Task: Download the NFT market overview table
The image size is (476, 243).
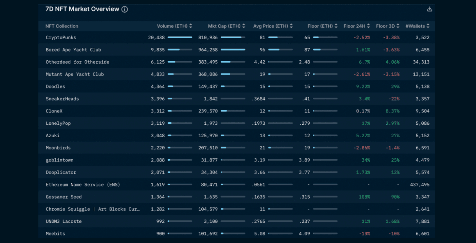Action: (x=429, y=9)
